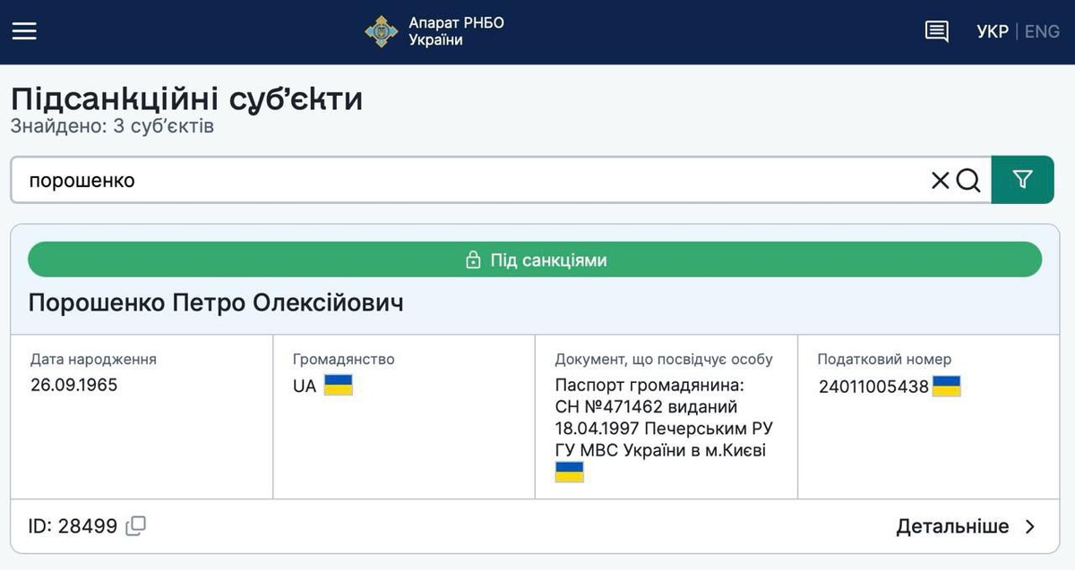Switch language to ENG
This screenshot has width=1075, height=570.
pyautogui.click(x=1042, y=32)
